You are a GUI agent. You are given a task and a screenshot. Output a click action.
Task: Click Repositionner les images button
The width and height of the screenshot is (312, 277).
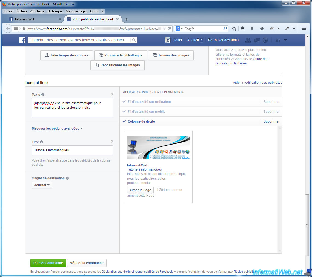pyautogui.click(x=118, y=65)
